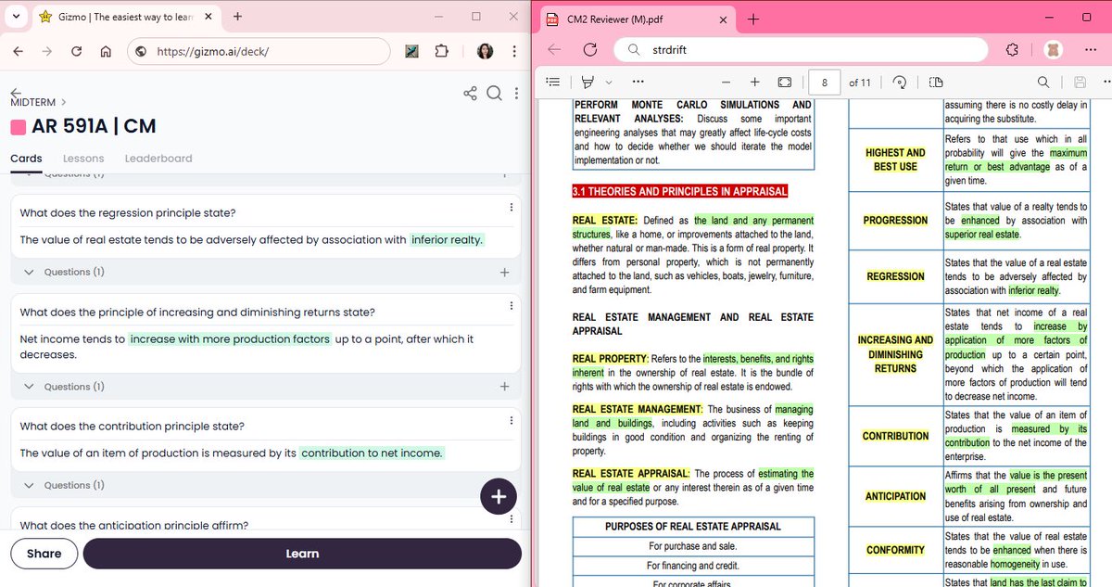Image resolution: width=1112 pixels, height=587 pixels.
Task: Go back in Chrome browser
Action: [19, 51]
